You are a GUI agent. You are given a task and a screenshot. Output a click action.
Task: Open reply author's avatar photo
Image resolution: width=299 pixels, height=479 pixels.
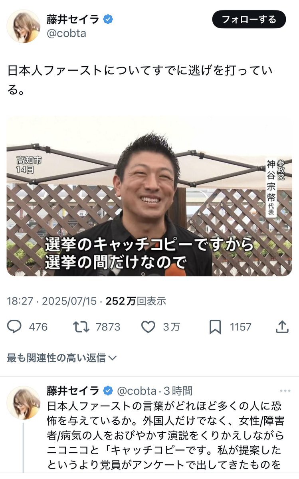click(23, 402)
